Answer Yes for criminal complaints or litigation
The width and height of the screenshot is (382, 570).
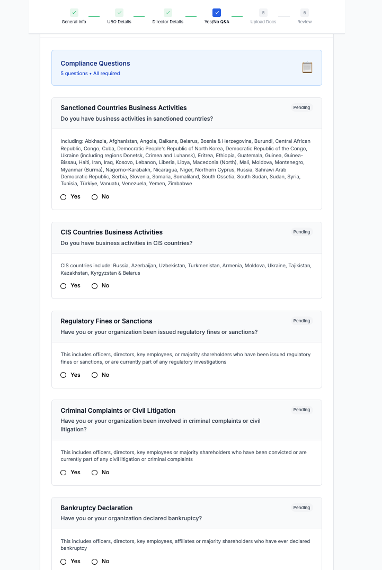pyautogui.click(x=63, y=473)
